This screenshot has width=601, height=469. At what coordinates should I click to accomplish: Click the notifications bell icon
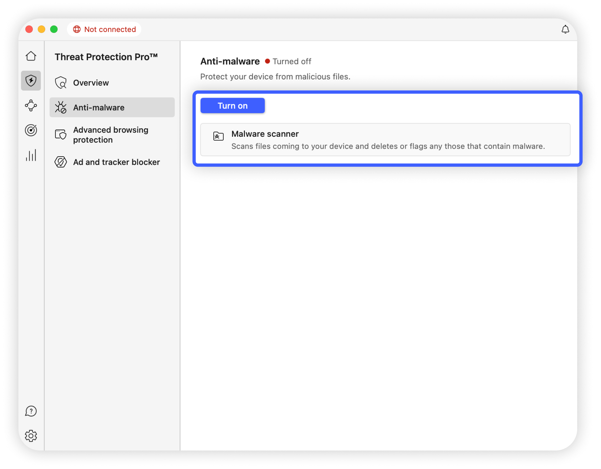[565, 29]
